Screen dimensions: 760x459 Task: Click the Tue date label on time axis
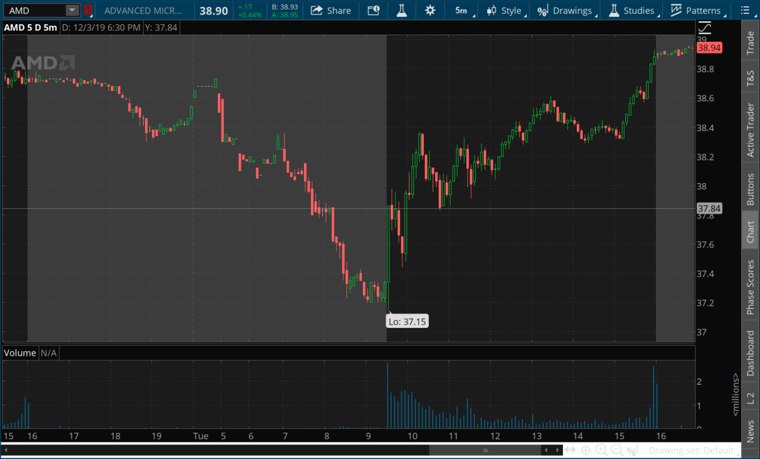tap(201, 436)
